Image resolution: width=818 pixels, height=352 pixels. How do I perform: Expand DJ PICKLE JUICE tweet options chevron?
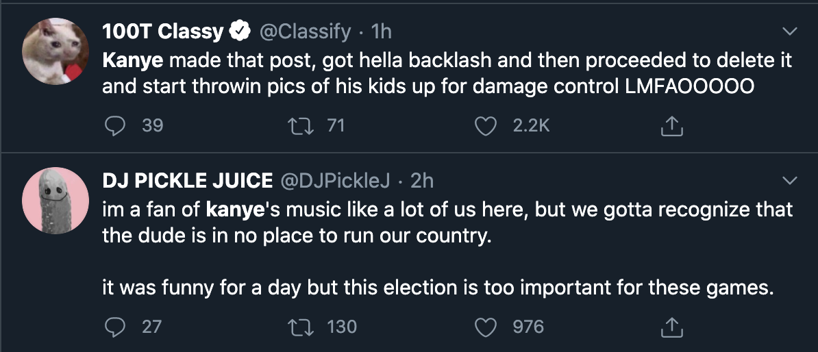[790, 181]
